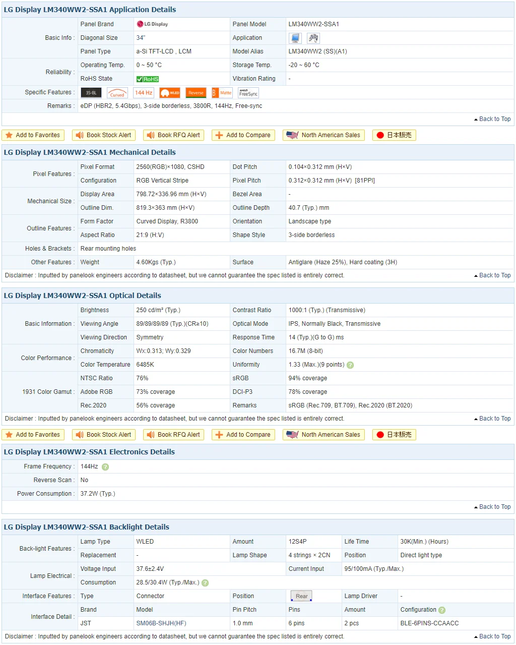Click Book Stock Alert above Electronics Details
The height and width of the screenshot is (645, 516).
(x=104, y=435)
